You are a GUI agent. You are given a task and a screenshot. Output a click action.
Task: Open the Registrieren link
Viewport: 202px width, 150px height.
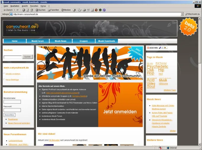[13, 119]
